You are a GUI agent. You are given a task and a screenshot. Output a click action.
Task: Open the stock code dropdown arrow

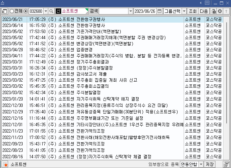46,11
